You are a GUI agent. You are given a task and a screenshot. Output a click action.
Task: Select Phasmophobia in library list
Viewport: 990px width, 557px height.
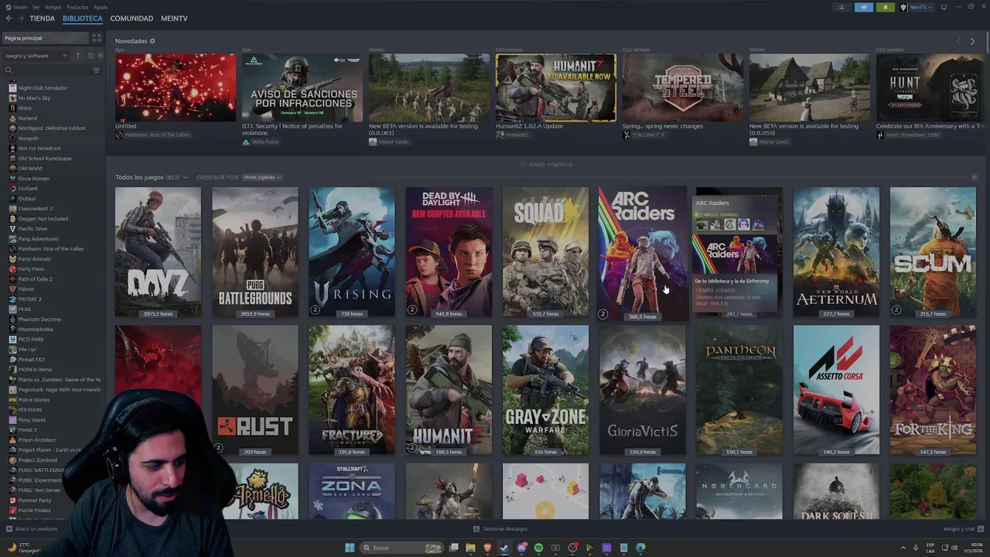click(x=36, y=330)
